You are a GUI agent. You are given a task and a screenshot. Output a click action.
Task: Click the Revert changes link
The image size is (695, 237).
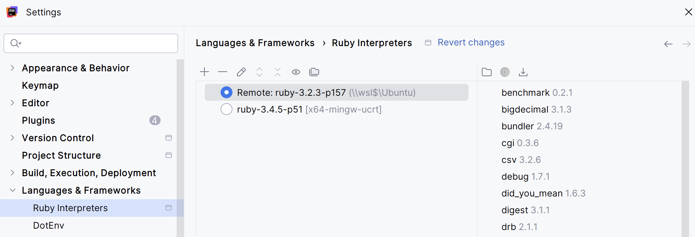click(471, 42)
